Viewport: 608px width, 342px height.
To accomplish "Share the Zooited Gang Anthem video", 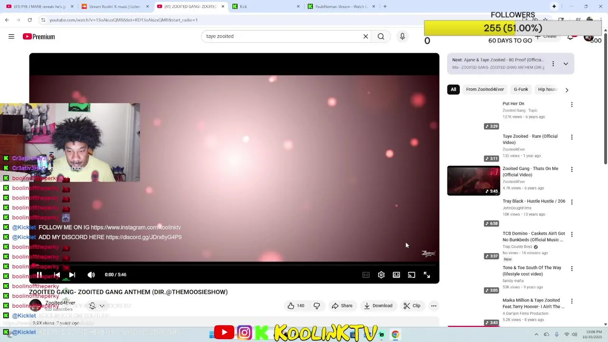I will [342, 306].
